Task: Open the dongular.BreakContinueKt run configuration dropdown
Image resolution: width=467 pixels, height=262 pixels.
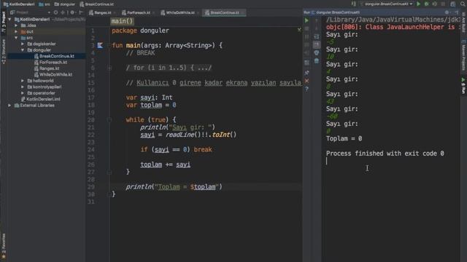Action: (x=387, y=4)
